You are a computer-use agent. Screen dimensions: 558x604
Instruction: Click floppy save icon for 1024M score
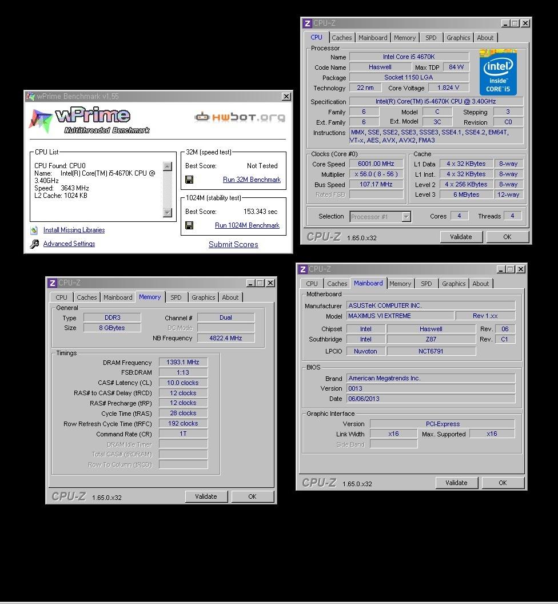(189, 225)
